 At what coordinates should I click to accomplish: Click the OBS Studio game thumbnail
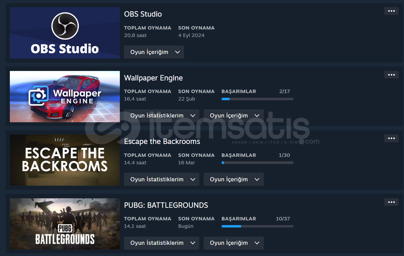point(65,33)
